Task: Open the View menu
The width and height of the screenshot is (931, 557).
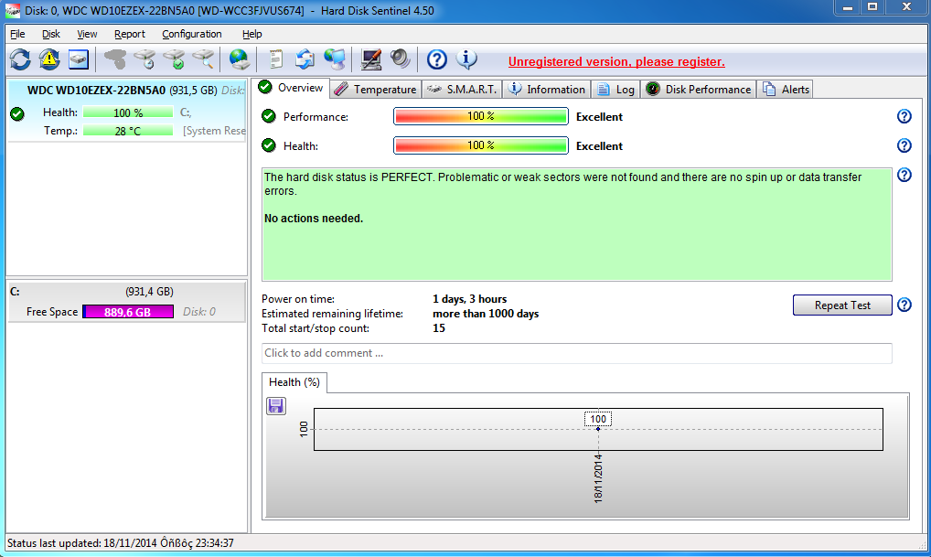Action: (x=87, y=34)
